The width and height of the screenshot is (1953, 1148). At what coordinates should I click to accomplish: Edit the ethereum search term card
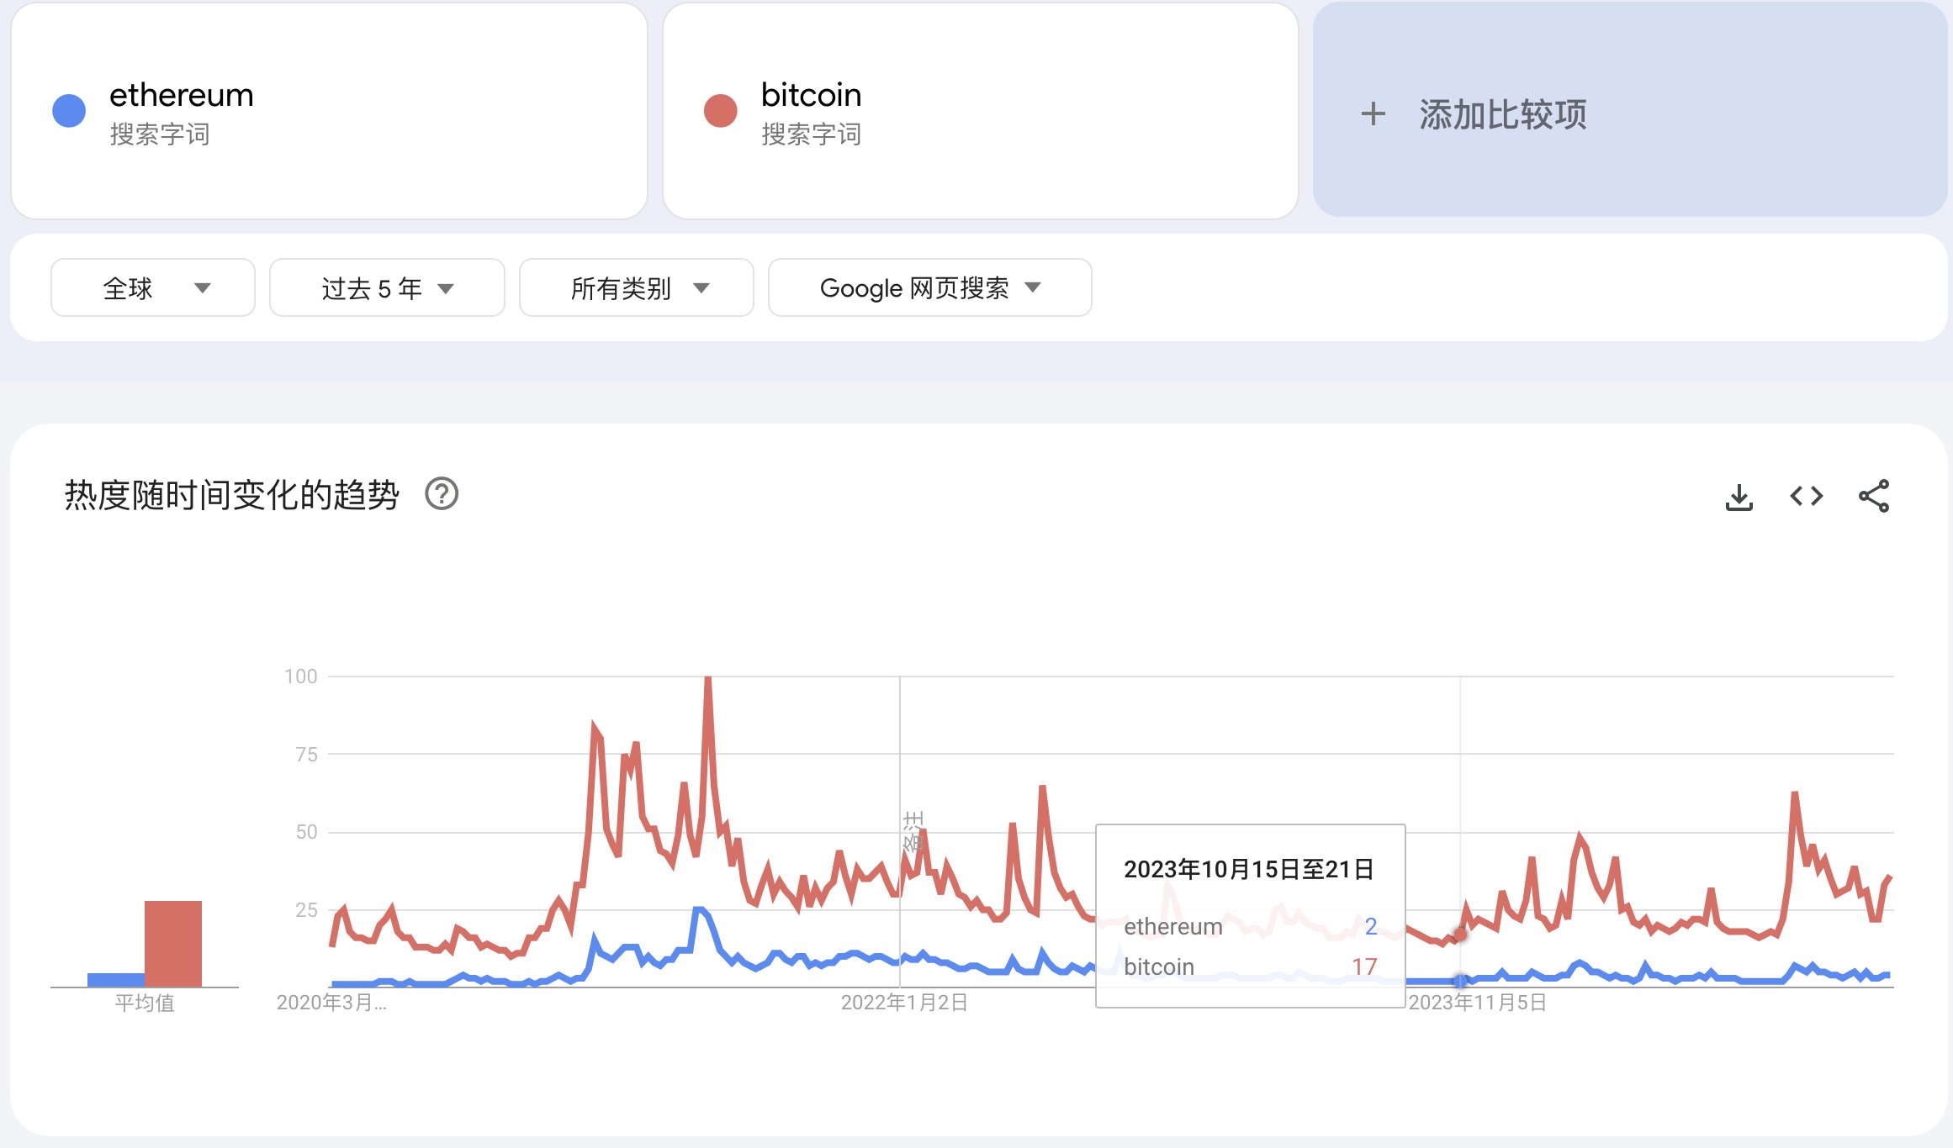click(x=329, y=111)
